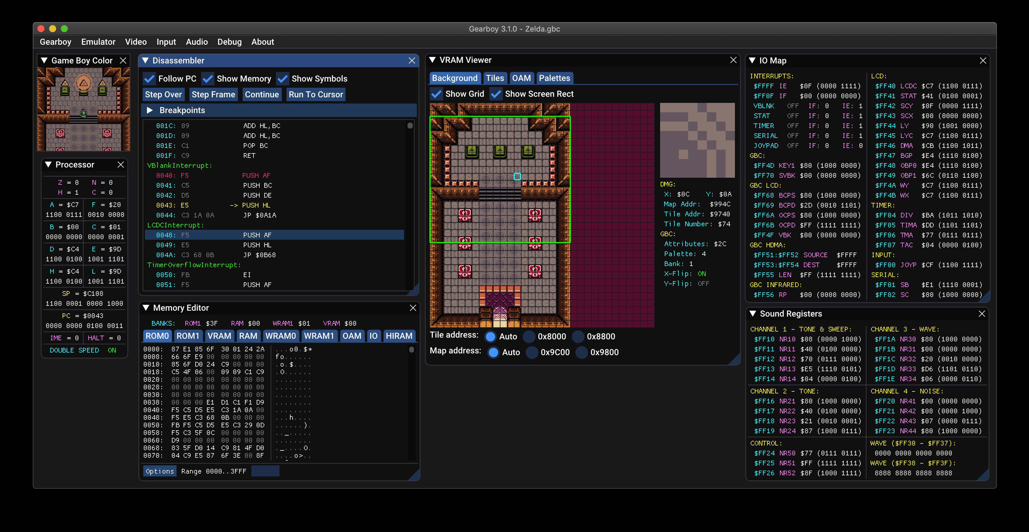Screen dimensions: 1029x532
Task: Open the Emulator menu
Action: (x=98, y=42)
